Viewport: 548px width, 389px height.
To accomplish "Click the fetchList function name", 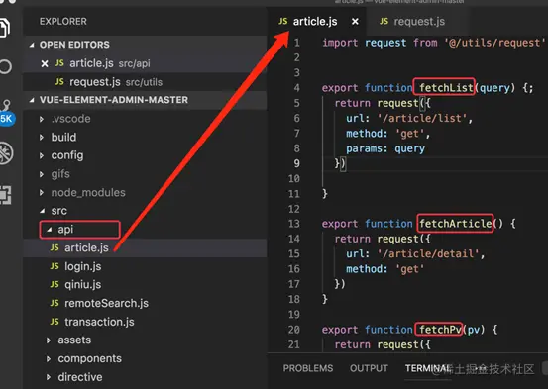I will click(446, 88).
